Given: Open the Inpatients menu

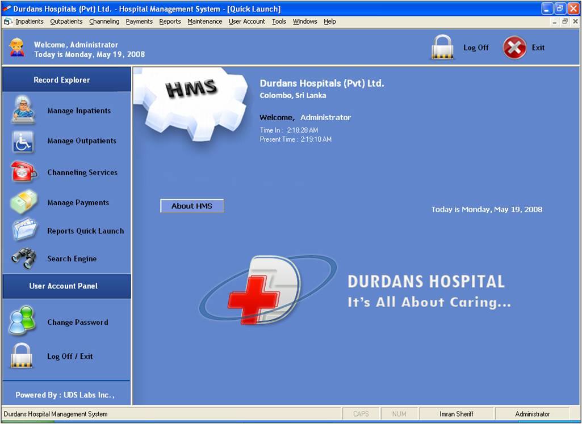Looking at the screenshot, I should (x=30, y=22).
